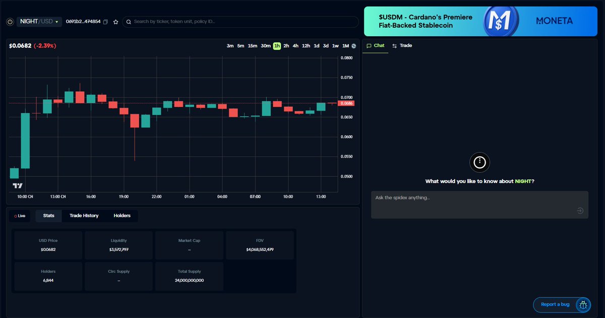This screenshot has height=318, width=605.
Task: Open the Trade History tab
Action: tap(84, 216)
